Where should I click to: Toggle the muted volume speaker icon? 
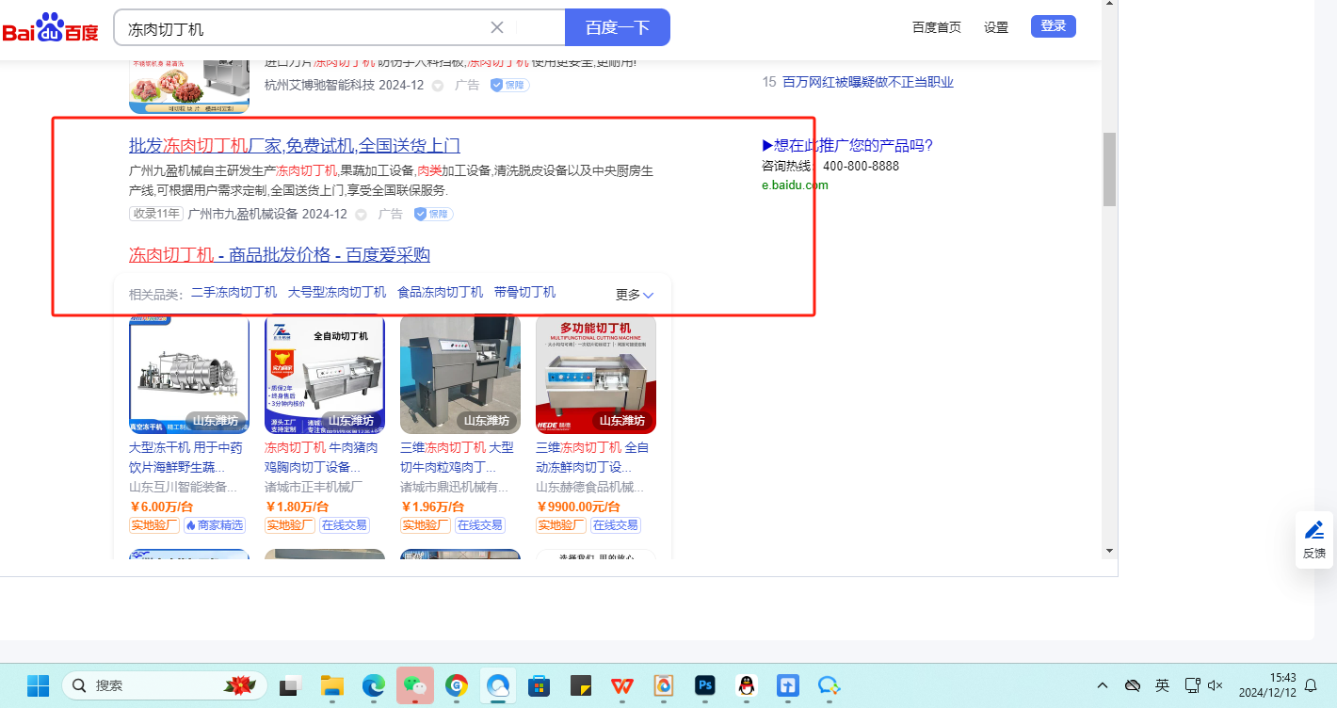tap(1216, 685)
